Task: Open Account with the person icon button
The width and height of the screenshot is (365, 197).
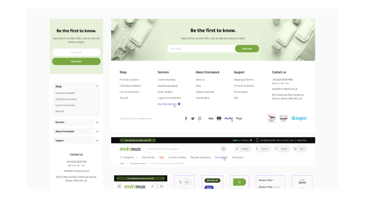Action: pyautogui.click(x=262, y=149)
